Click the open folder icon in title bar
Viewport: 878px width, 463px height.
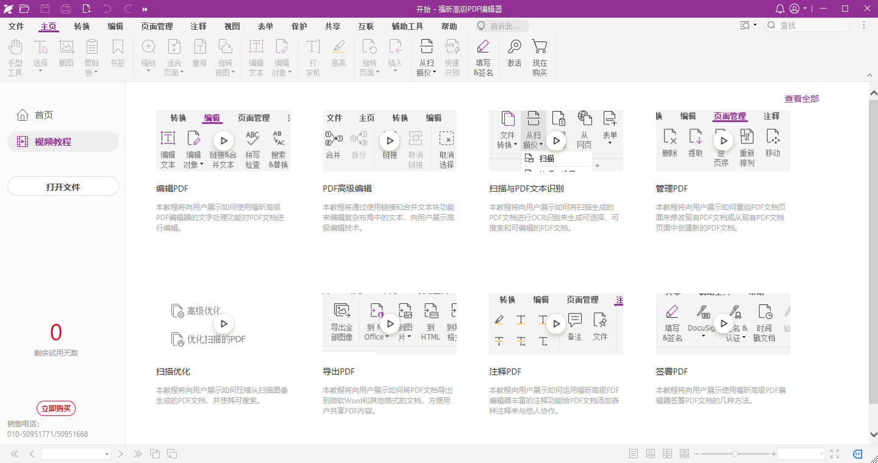[x=24, y=9]
